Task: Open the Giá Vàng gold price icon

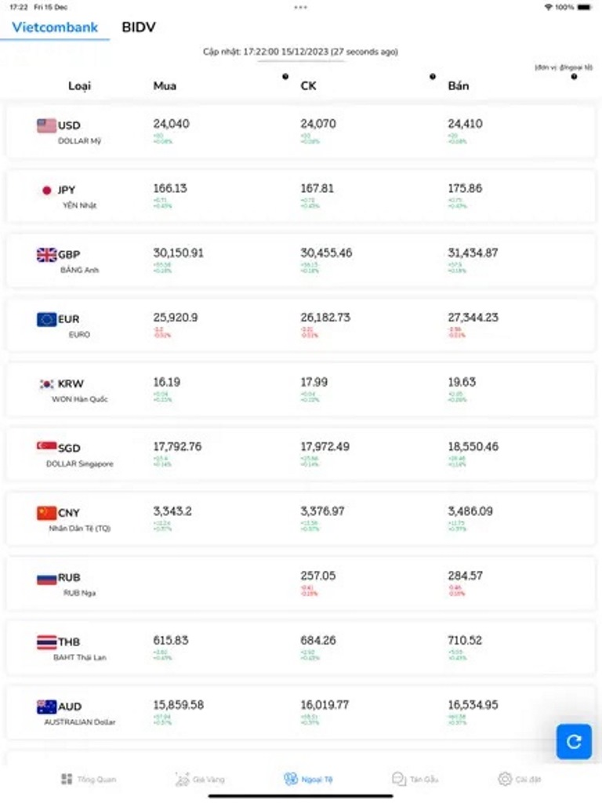Action: click(x=182, y=779)
